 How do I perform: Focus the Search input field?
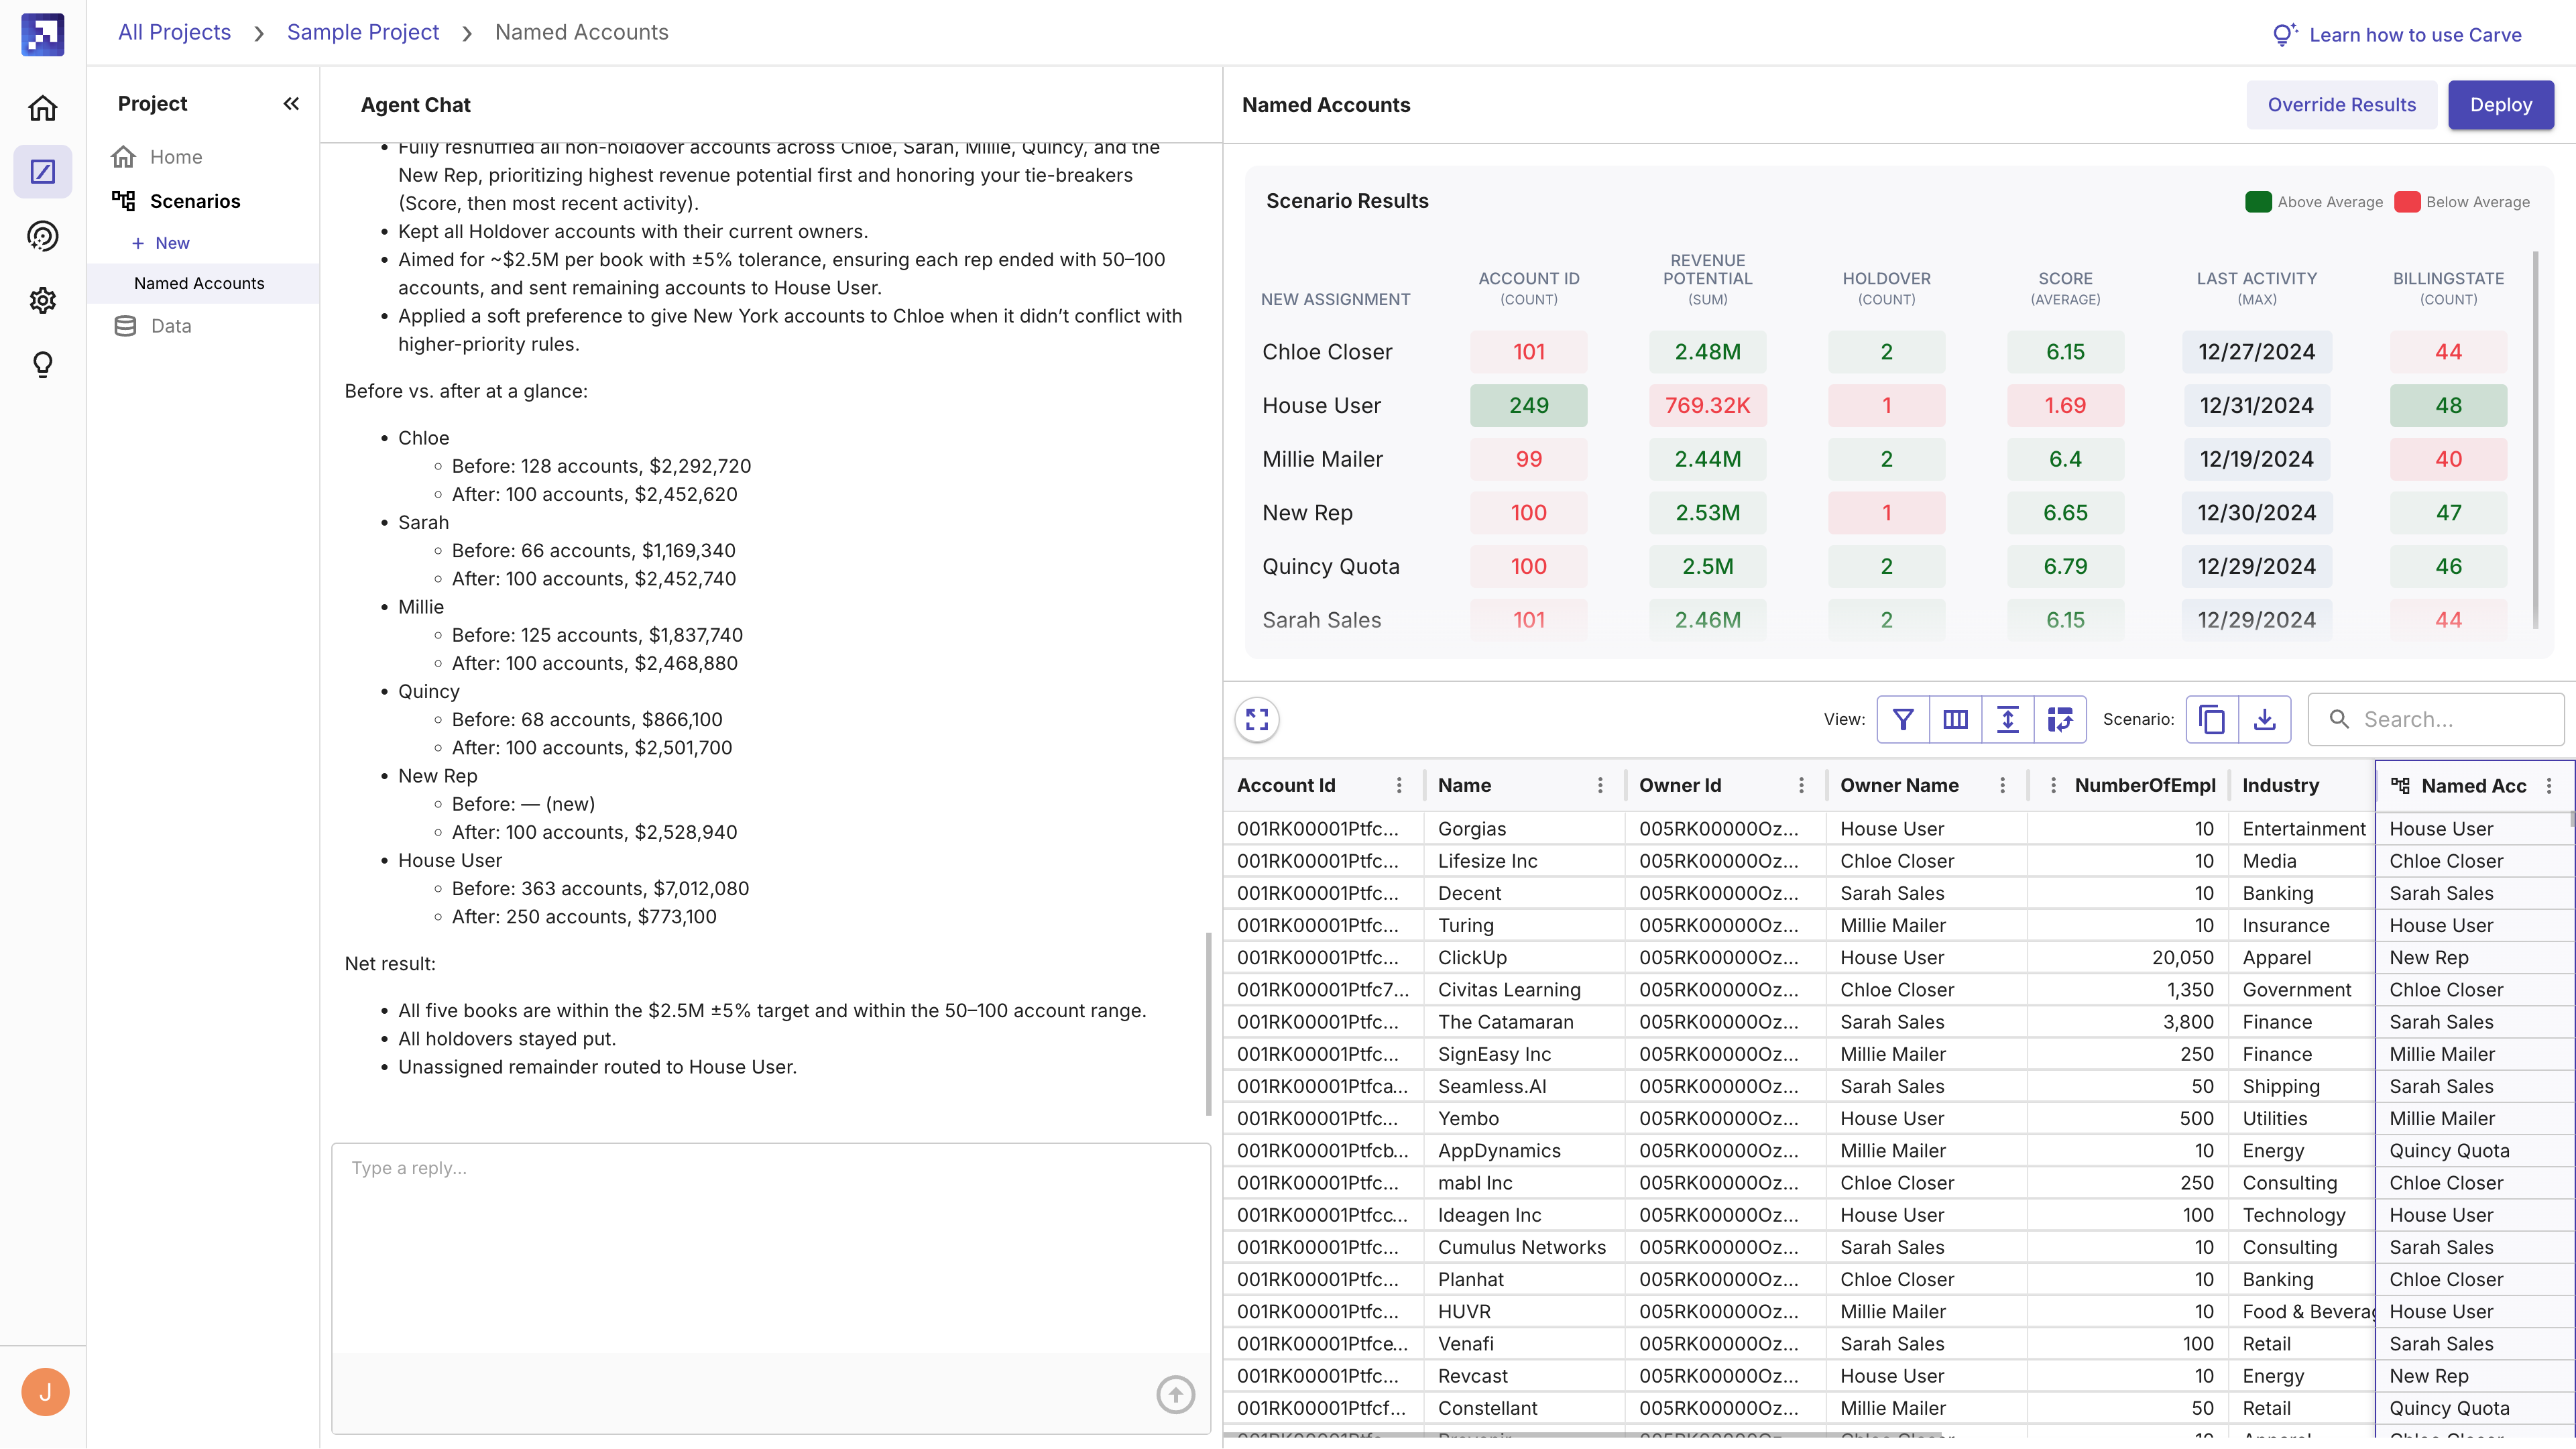pos(2450,719)
